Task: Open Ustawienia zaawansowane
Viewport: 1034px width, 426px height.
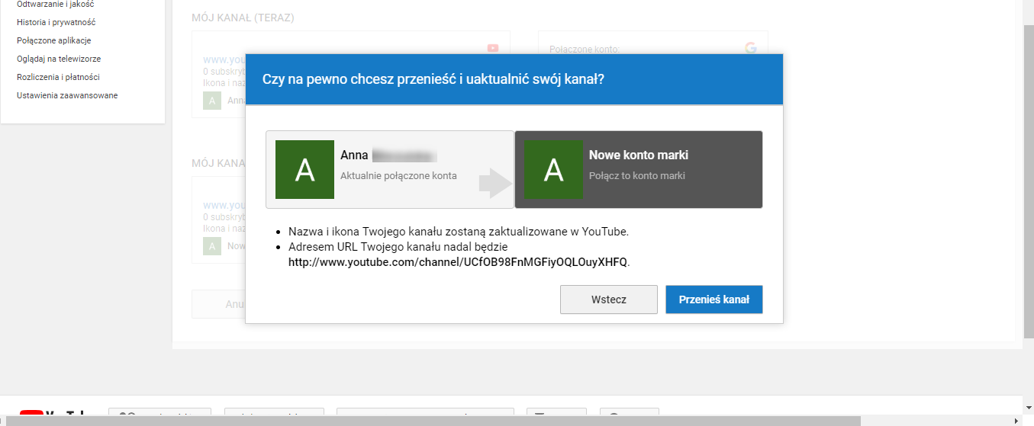Action: pyautogui.click(x=67, y=95)
